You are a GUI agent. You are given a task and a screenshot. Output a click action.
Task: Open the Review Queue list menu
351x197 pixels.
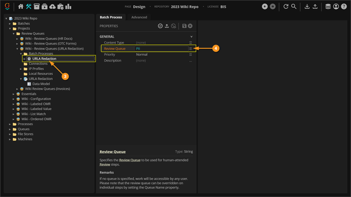tap(190, 49)
